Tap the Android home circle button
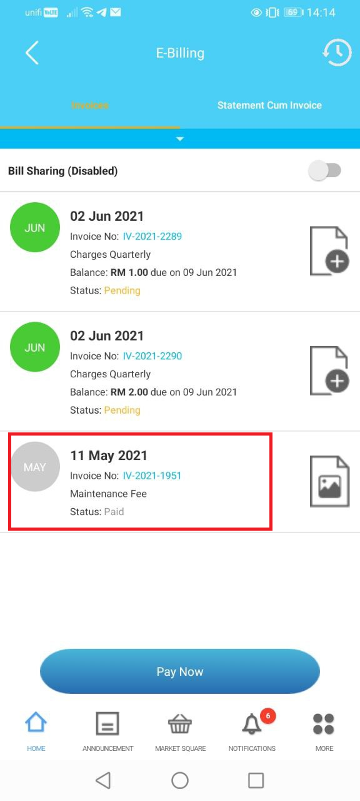 pyautogui.click(x=180, y=780)
